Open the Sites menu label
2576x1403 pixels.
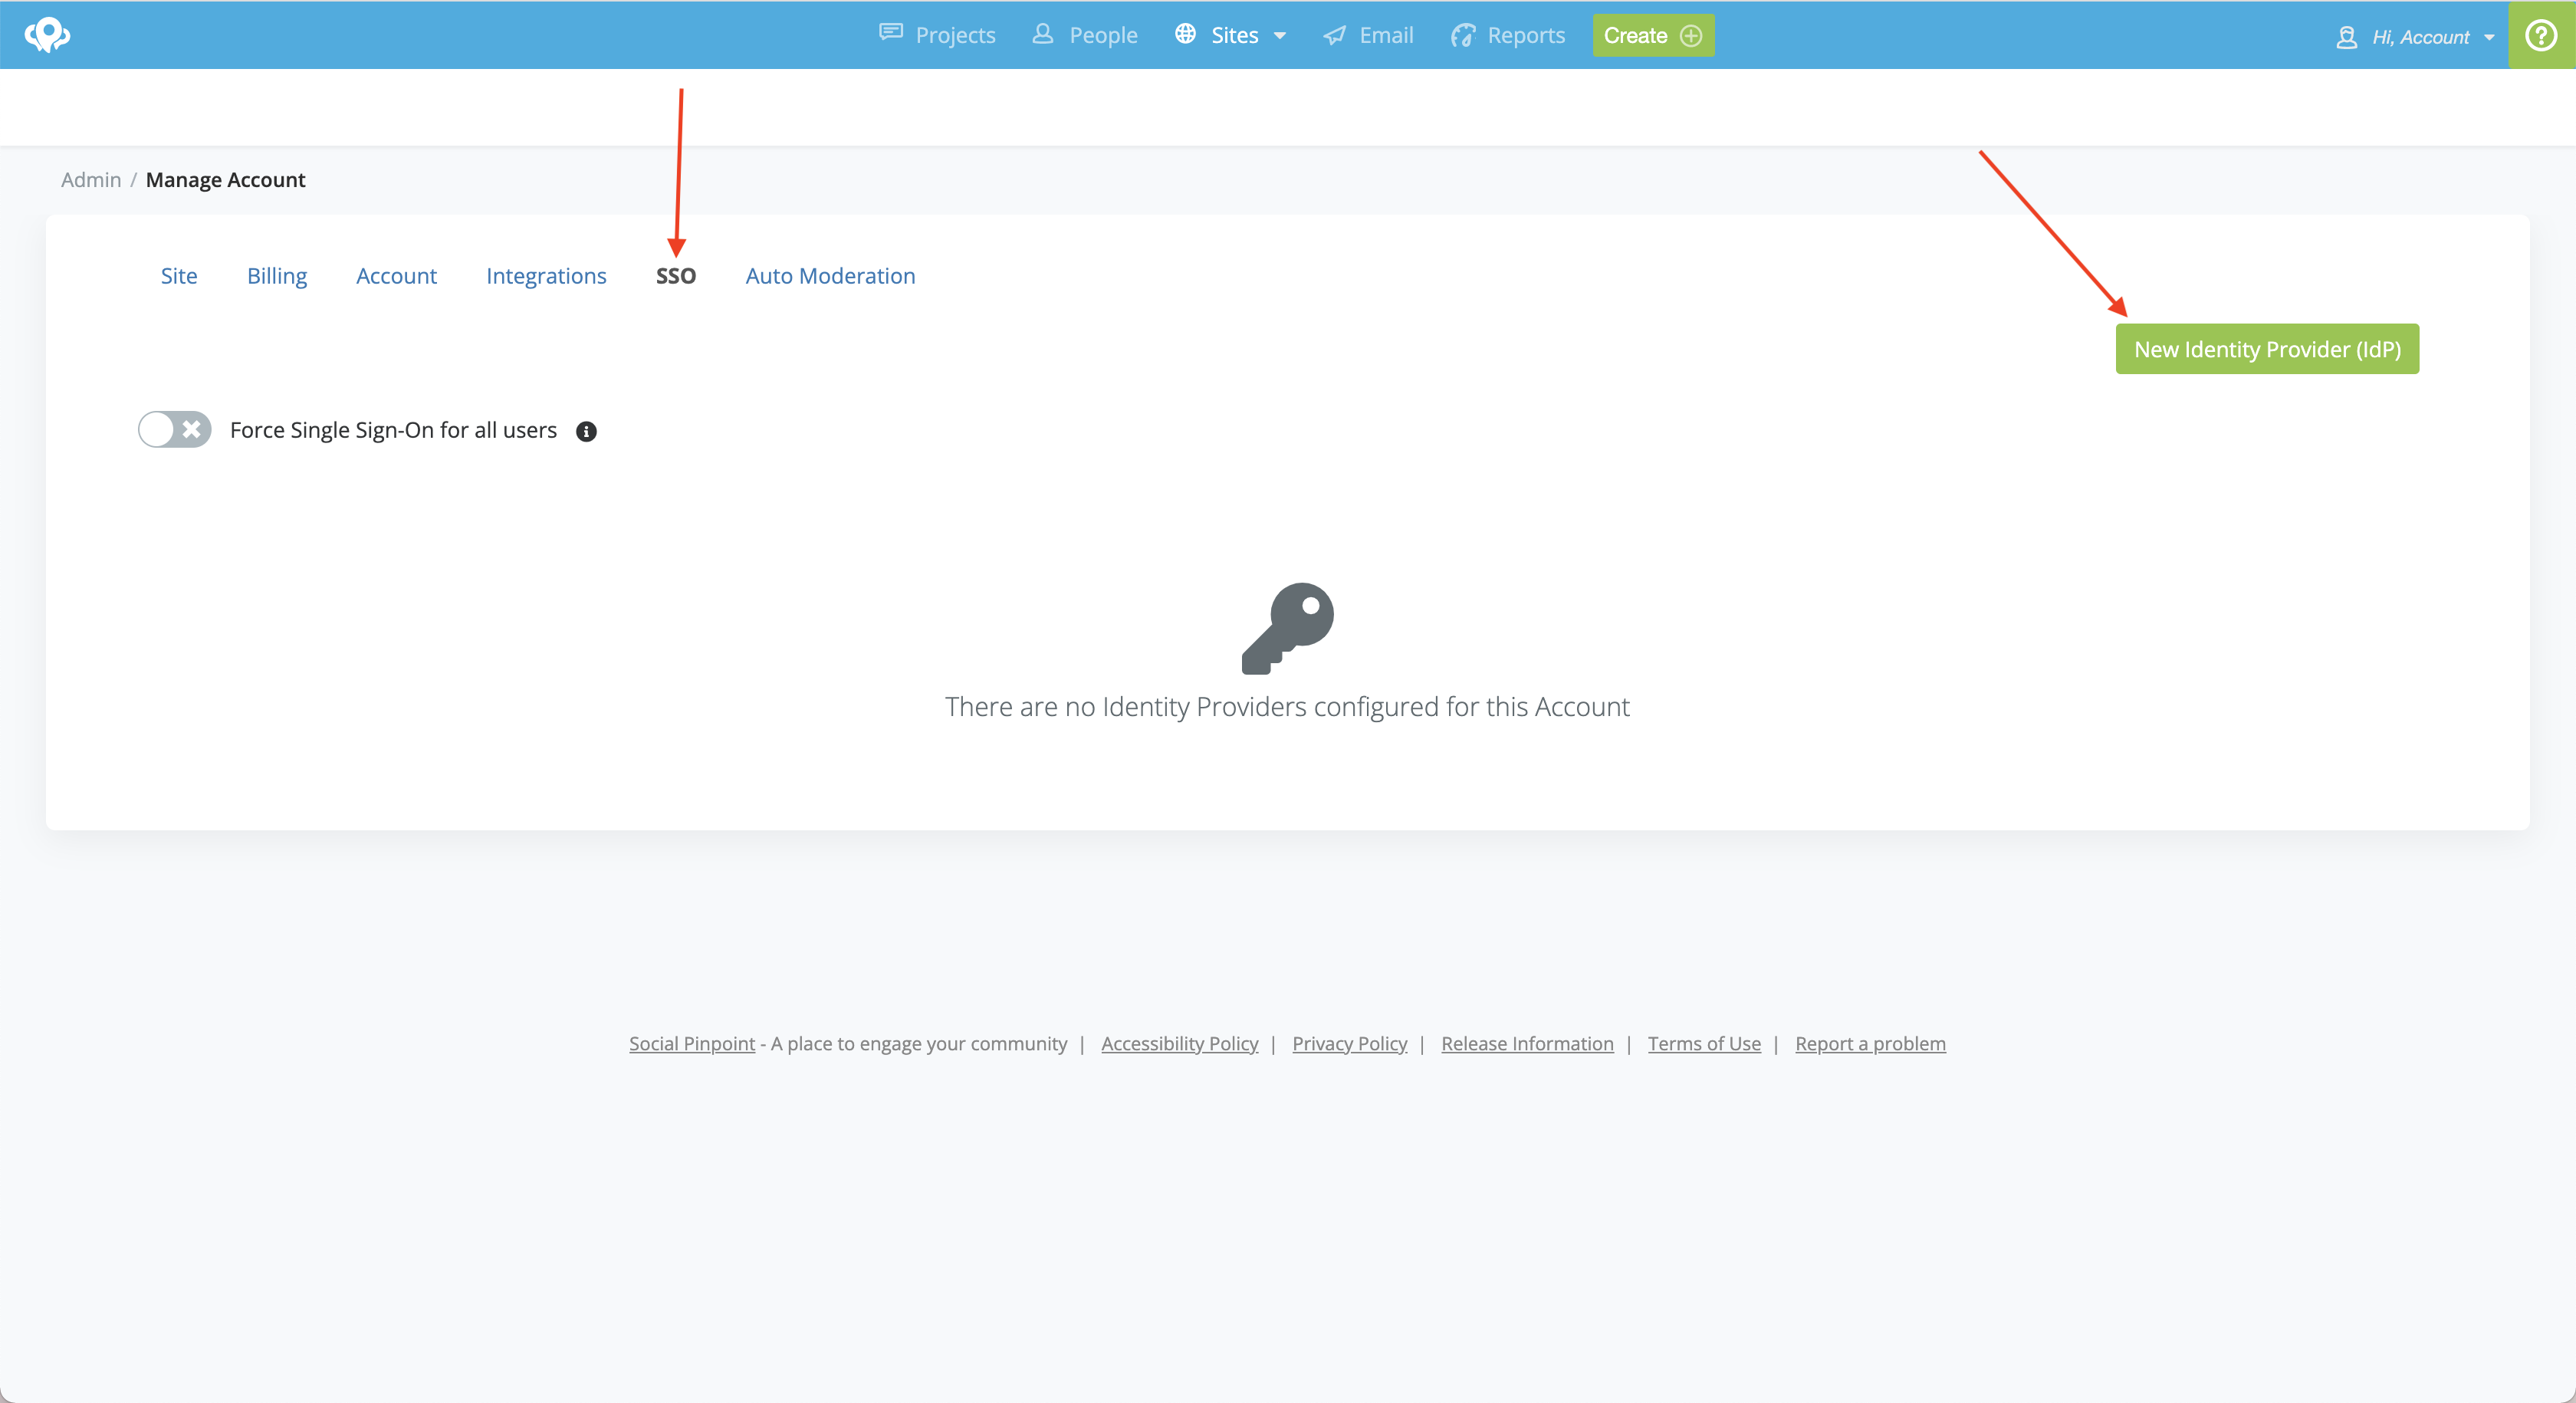point(1235,35)
